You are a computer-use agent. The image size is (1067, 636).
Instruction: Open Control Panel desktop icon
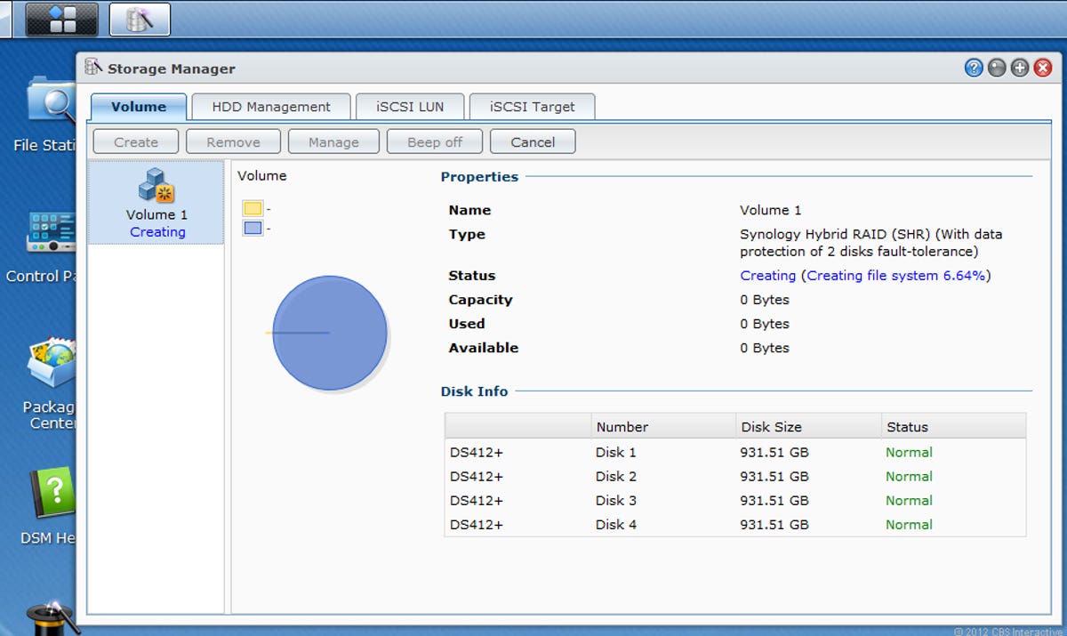tap(51, 233)
